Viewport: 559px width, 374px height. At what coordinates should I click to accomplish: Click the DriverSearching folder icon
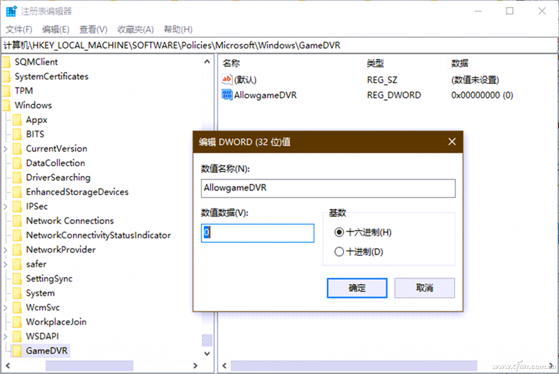coord(17,178)
